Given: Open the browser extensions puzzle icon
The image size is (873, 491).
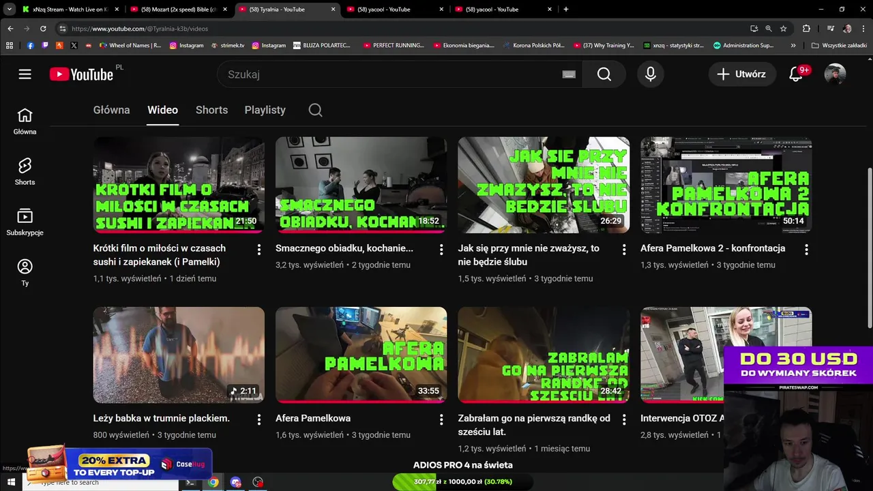Looking at the screenshot, I should click(x=806, y=29).
